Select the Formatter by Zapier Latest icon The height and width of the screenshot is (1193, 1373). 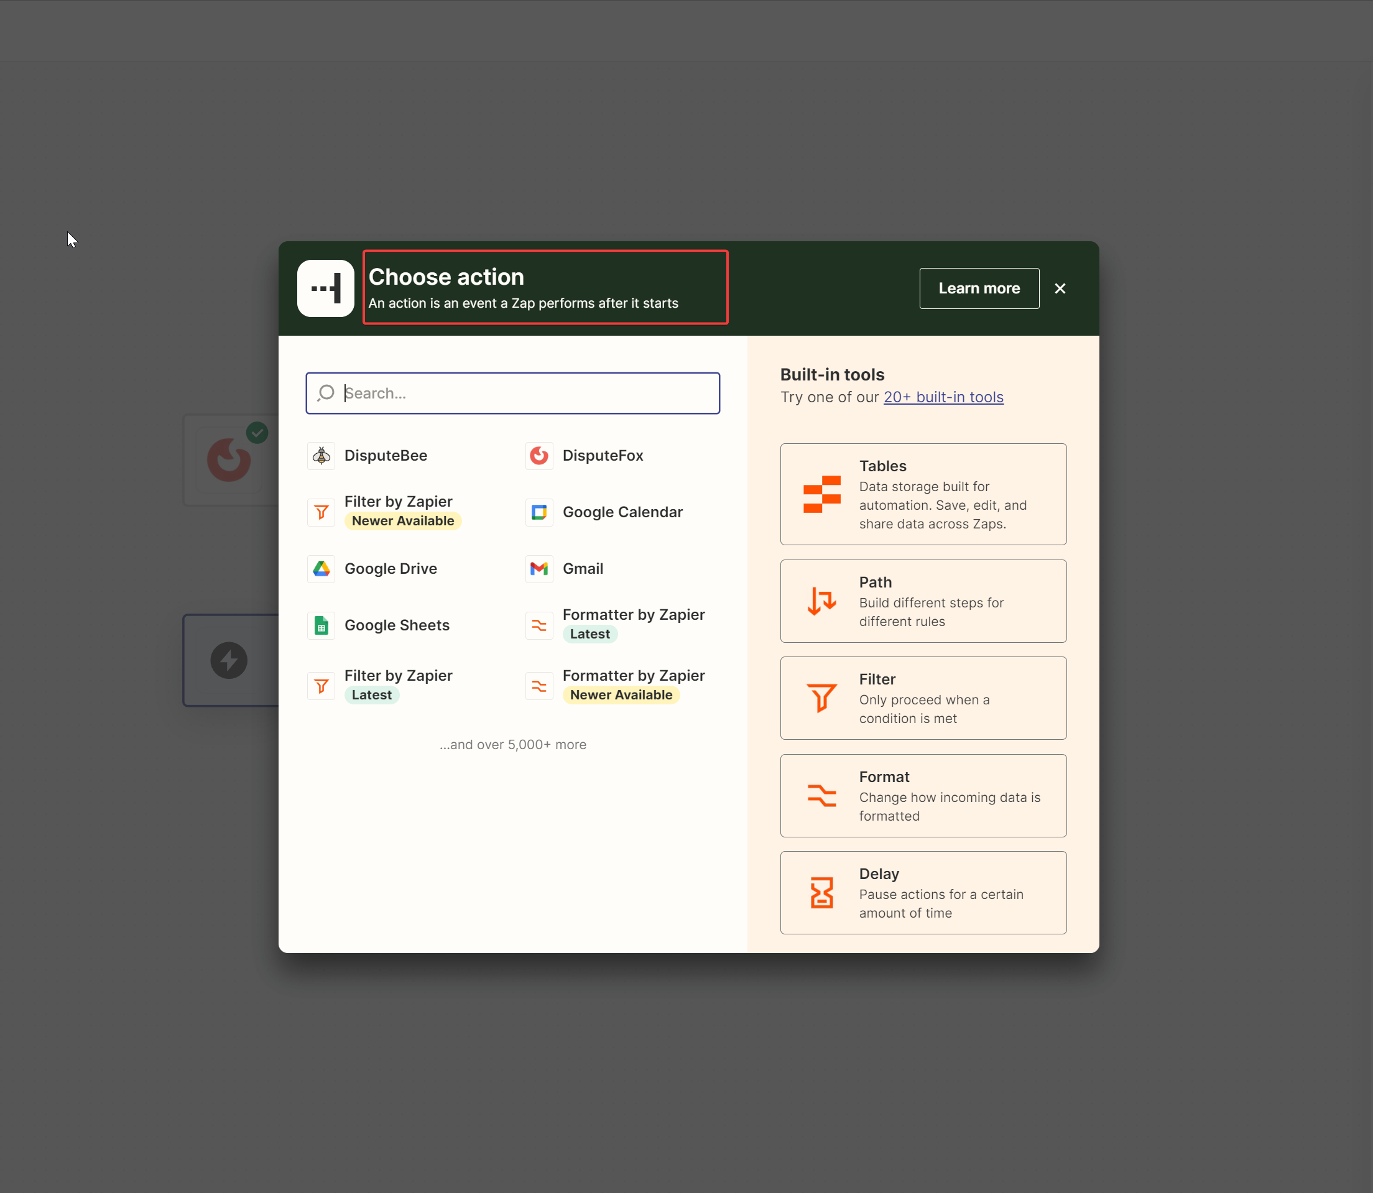pyautogui.click(x=539, y=625)
